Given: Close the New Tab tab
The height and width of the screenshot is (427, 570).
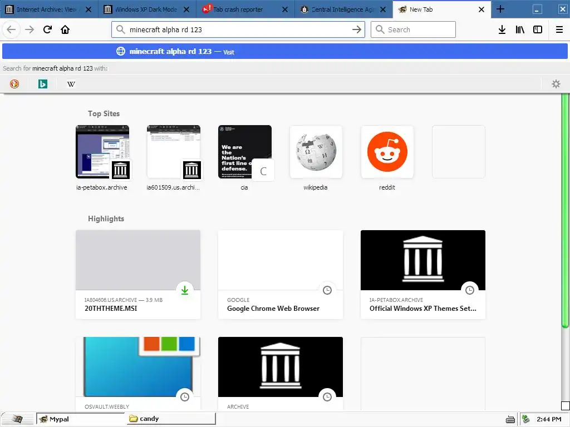Looking at the screenshot, I should 481,9.
